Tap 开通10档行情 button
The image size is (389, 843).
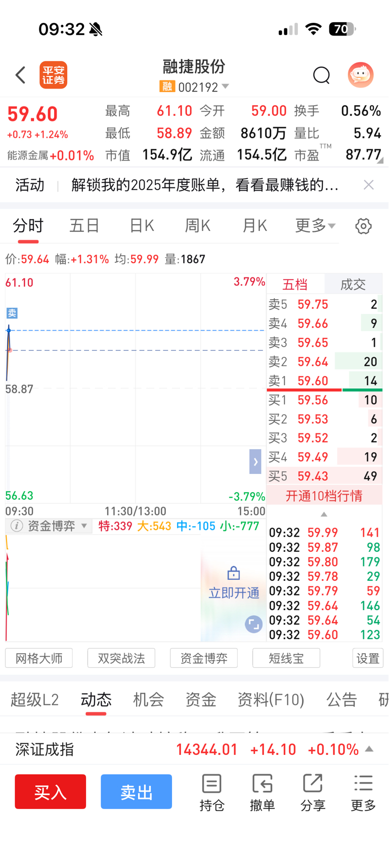324,496
